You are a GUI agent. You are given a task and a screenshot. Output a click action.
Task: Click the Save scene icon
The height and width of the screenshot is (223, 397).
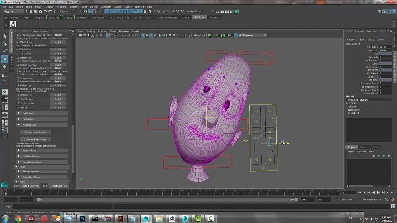click(x=40, y=11)
